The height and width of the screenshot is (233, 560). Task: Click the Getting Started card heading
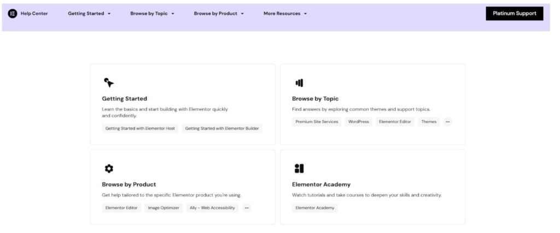point(124,99)
